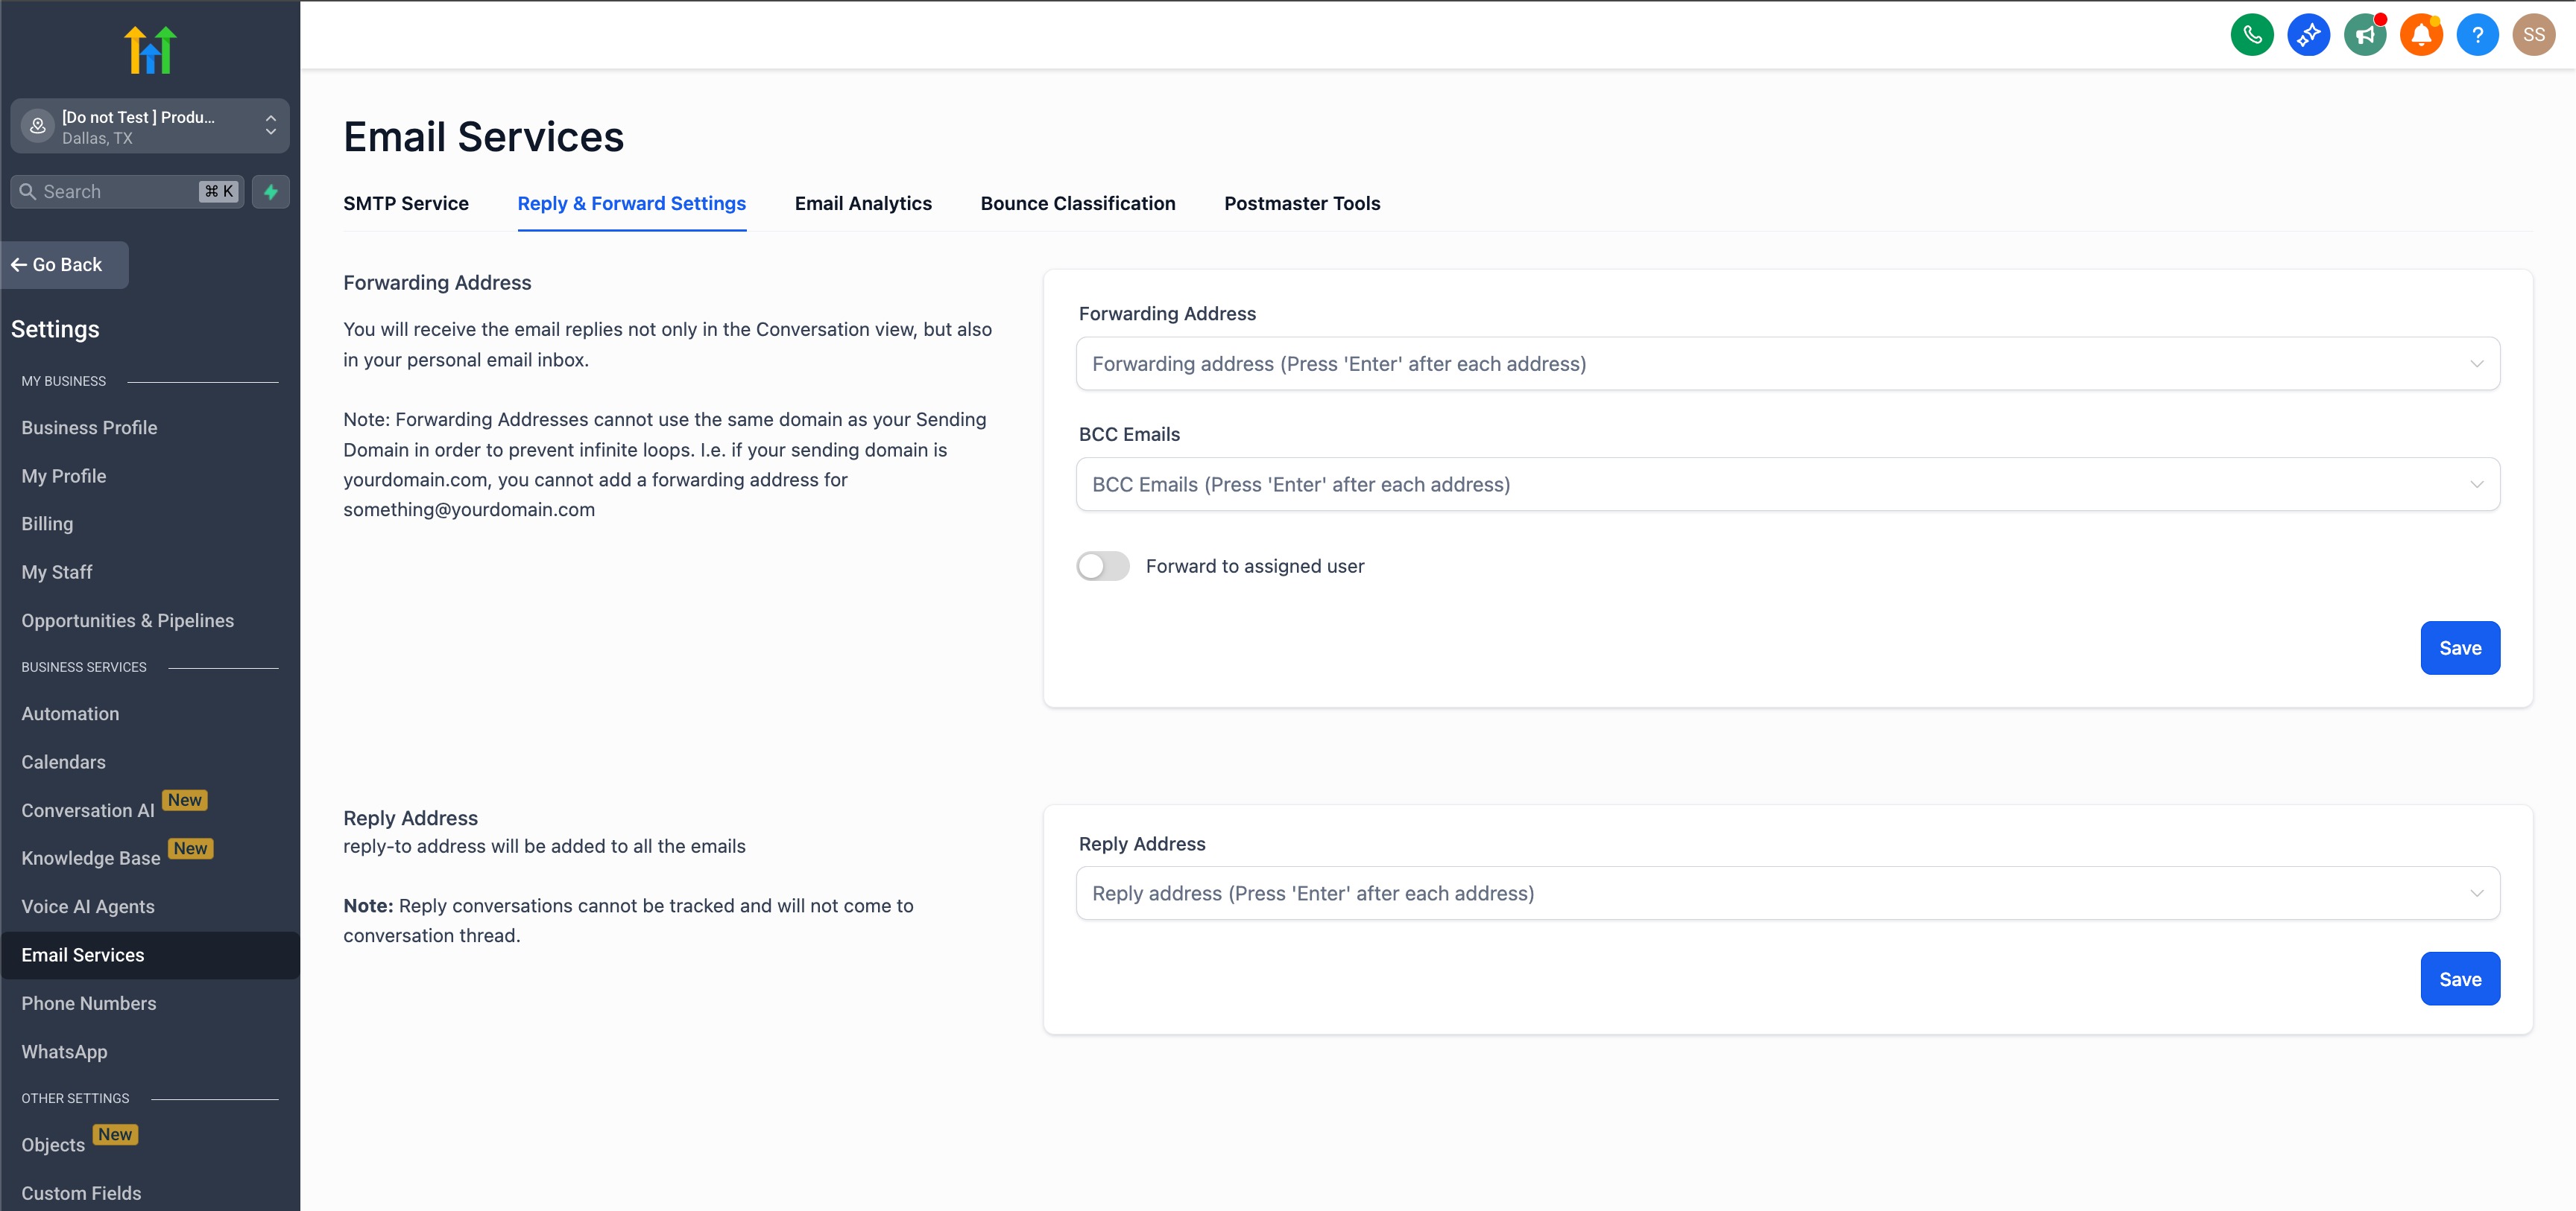Open the Email Analytics tab
Image resolution: width=2576 pixels, height=1211 pixels.
click(862, 204)
